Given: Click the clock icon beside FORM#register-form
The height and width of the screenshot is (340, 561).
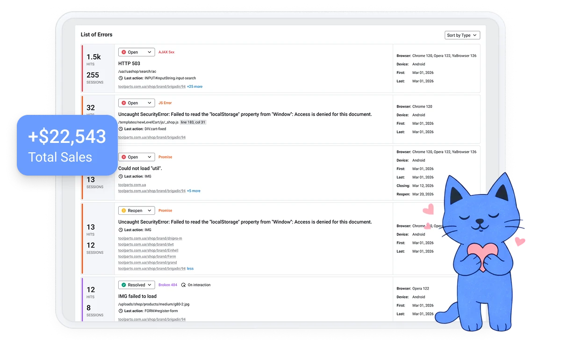Looking at the screenshot, I should pyautogui.click(x=121, y=311).
